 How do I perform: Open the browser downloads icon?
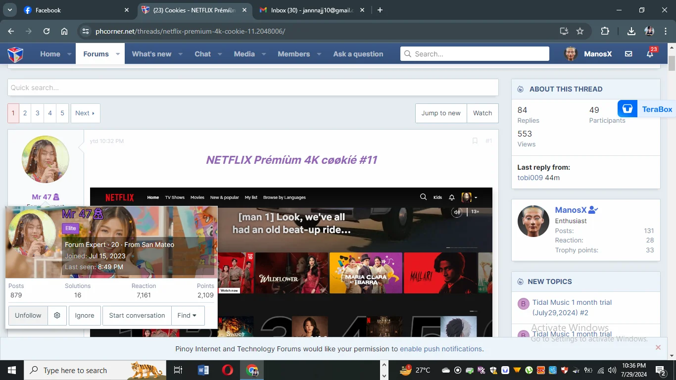tap(631, 31)
